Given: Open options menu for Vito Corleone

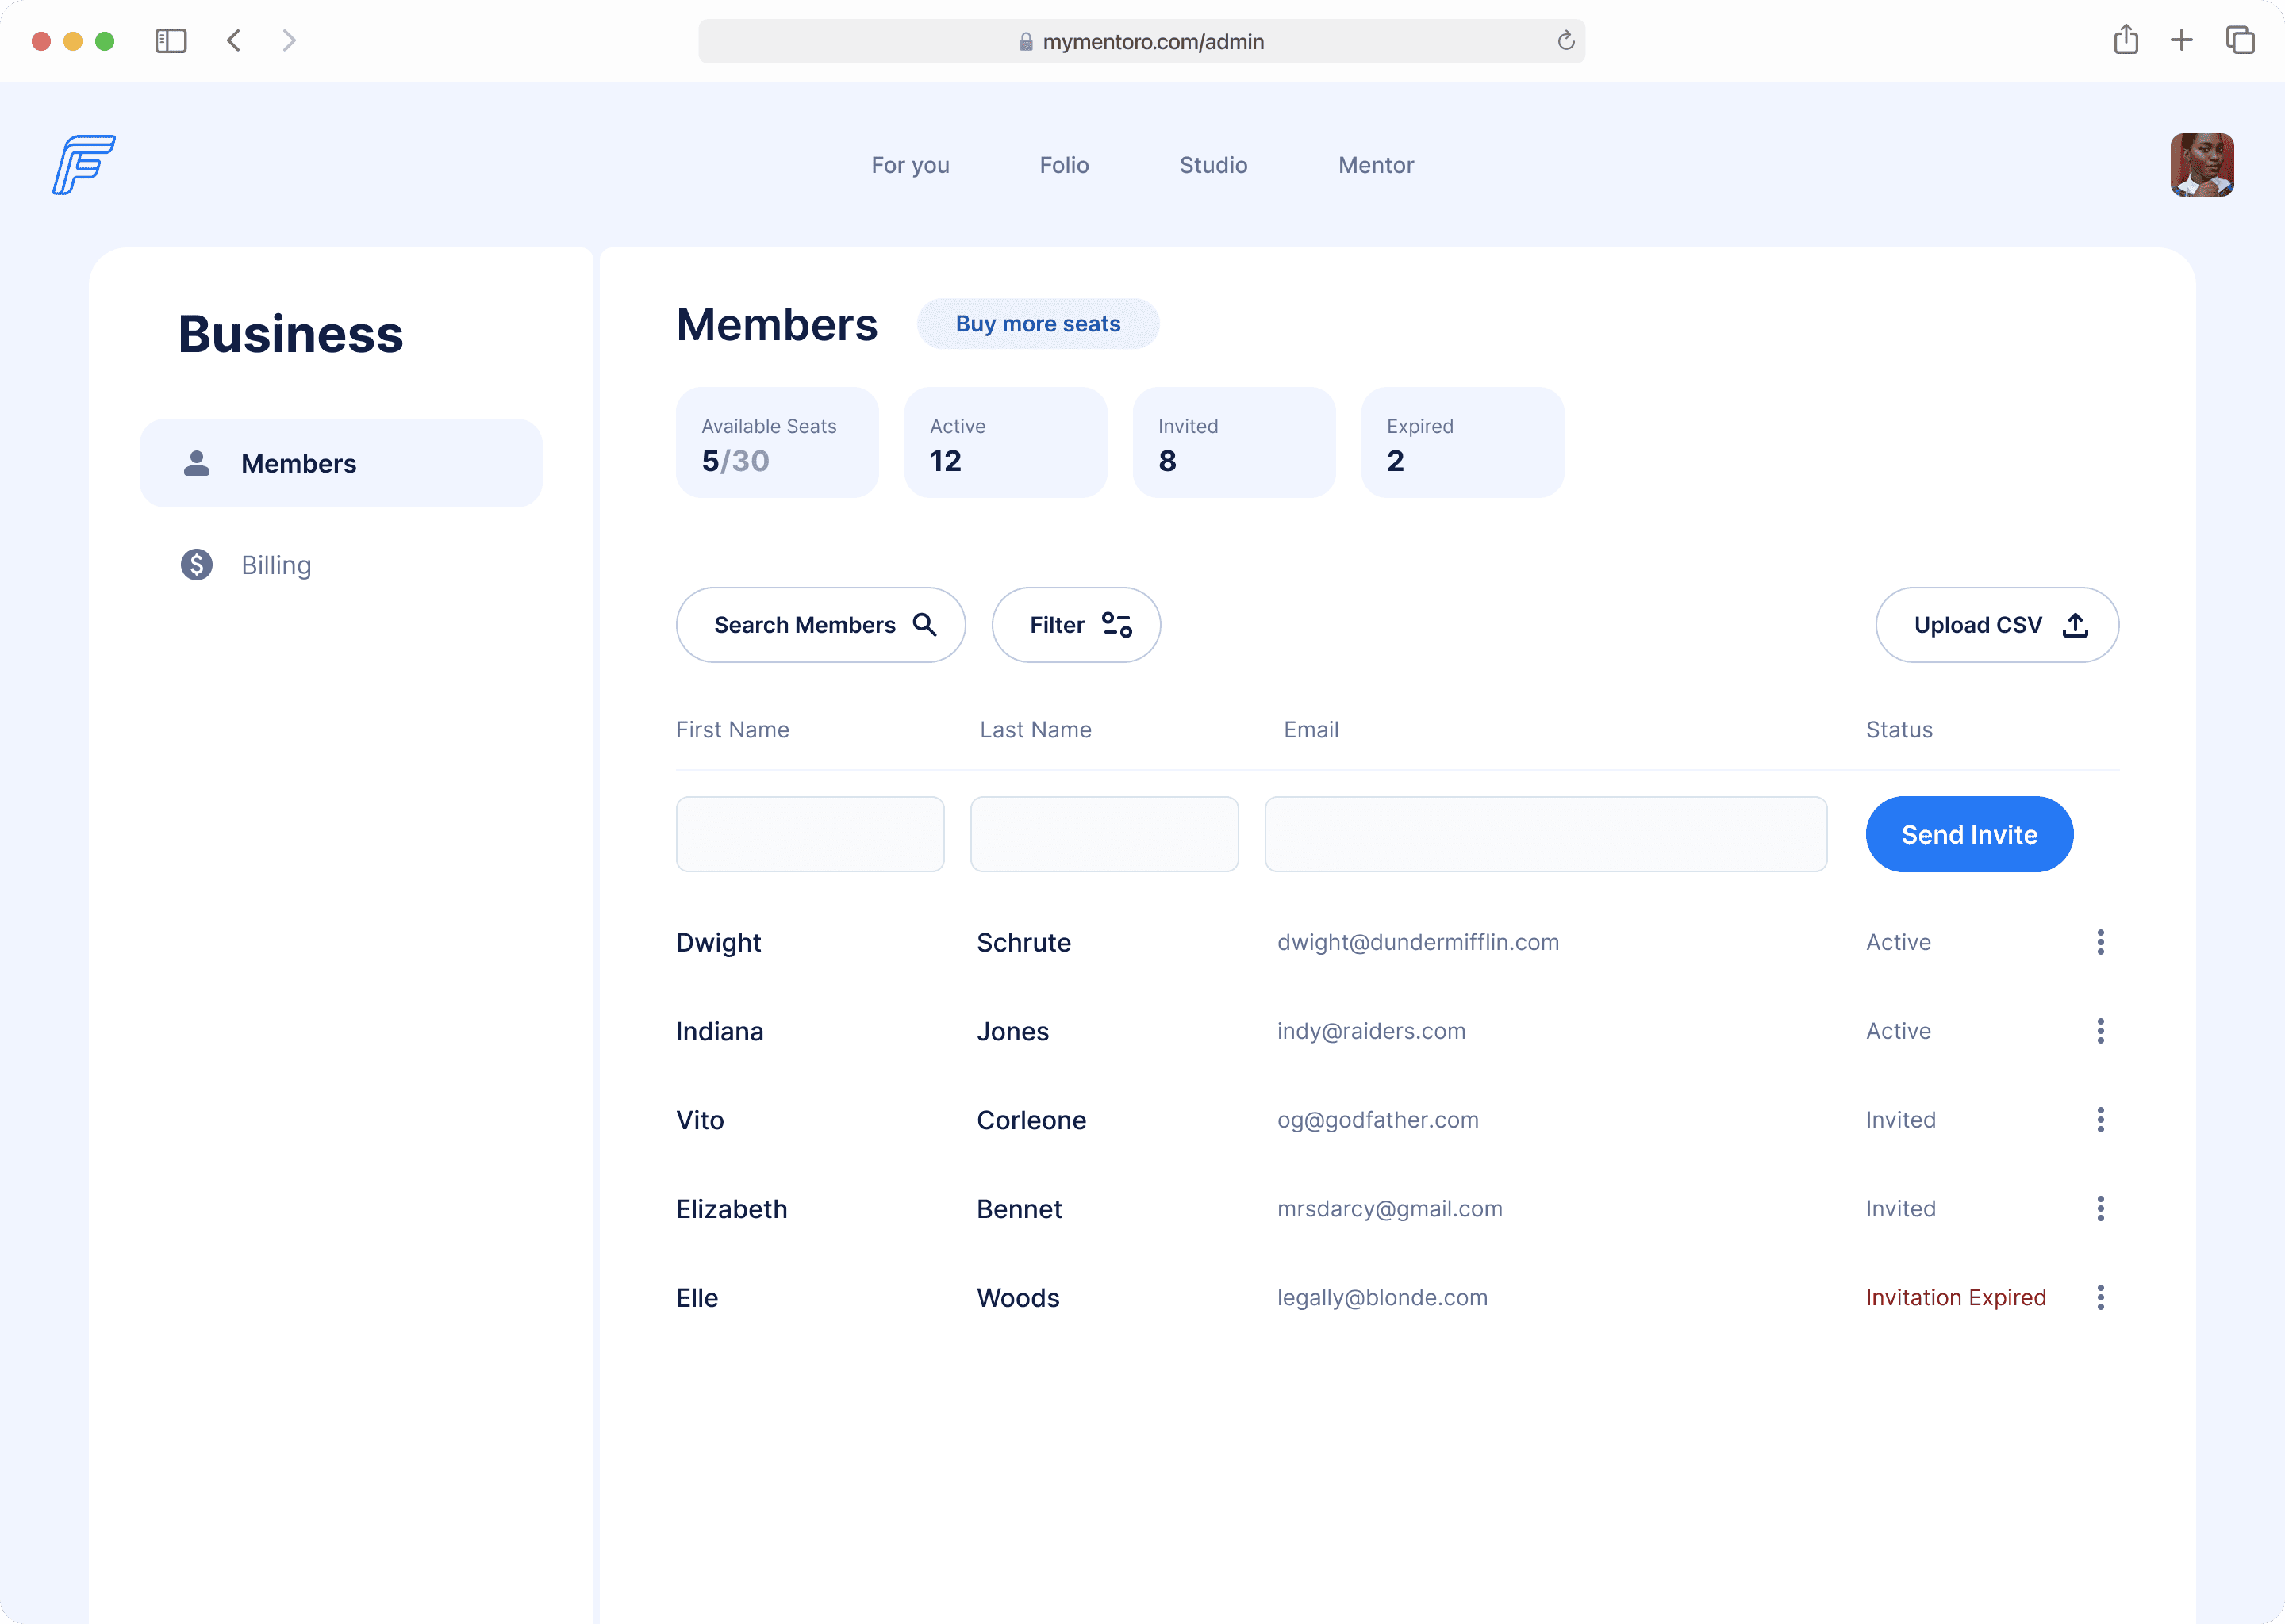Looking at the screenshot, I should (x=2100, y=1120).
